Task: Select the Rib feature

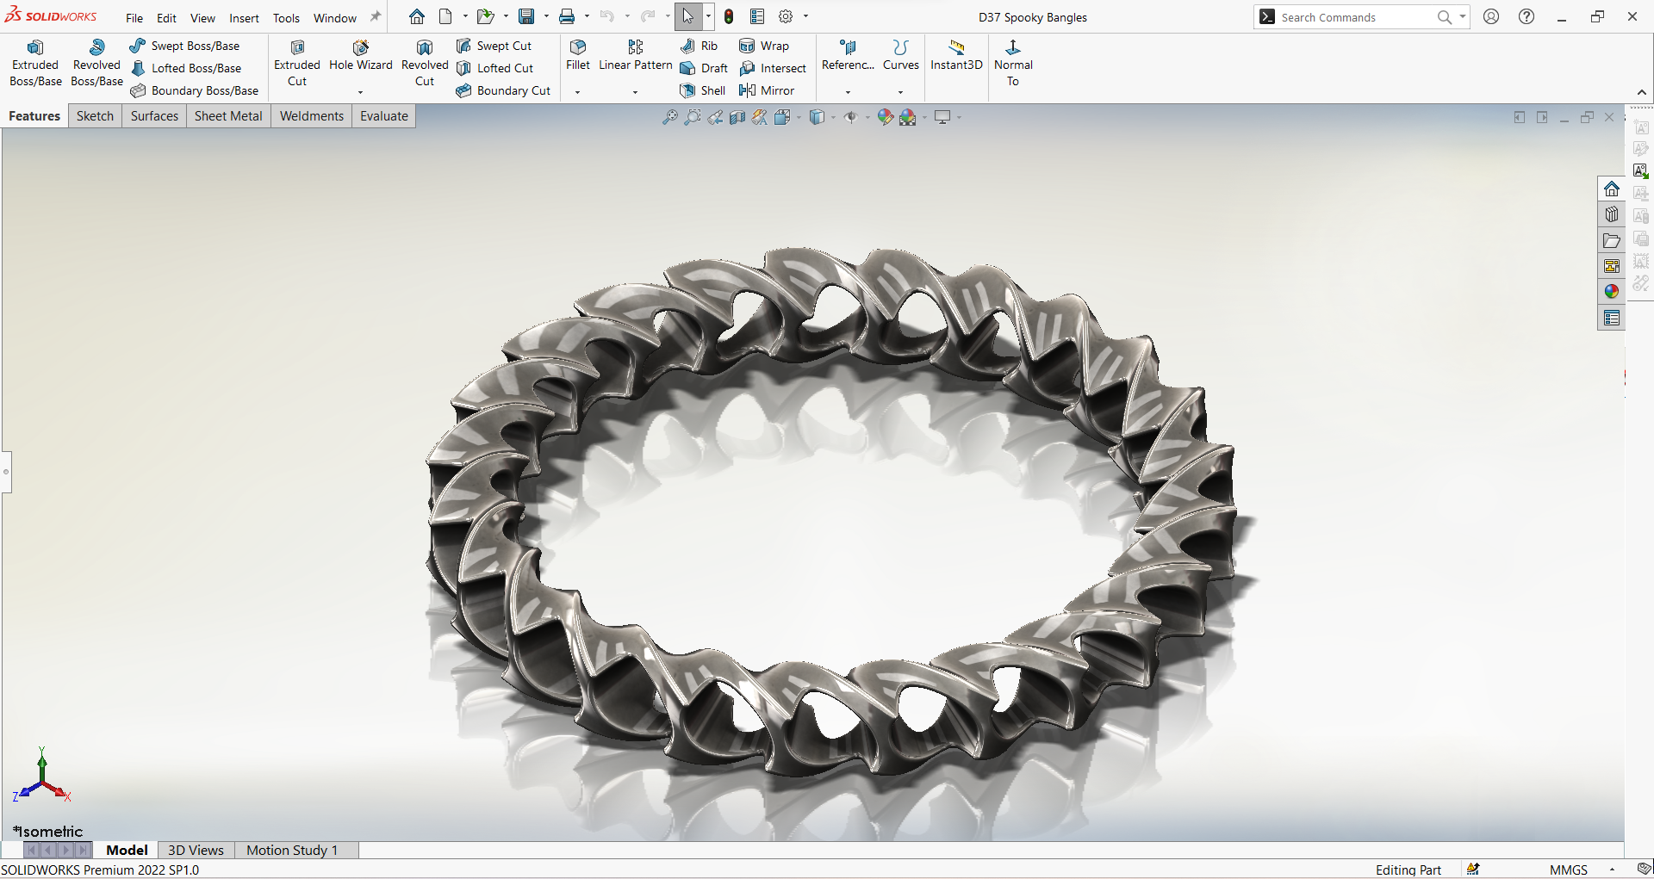Action: coord(699,46)
